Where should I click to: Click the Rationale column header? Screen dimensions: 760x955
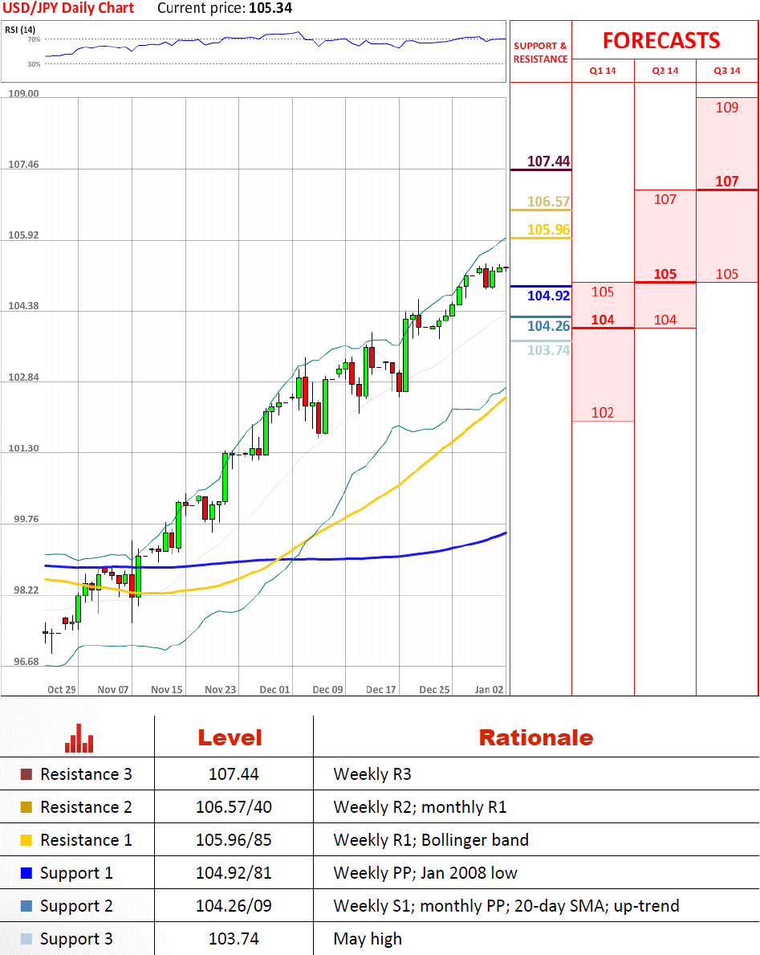(535, 738)
